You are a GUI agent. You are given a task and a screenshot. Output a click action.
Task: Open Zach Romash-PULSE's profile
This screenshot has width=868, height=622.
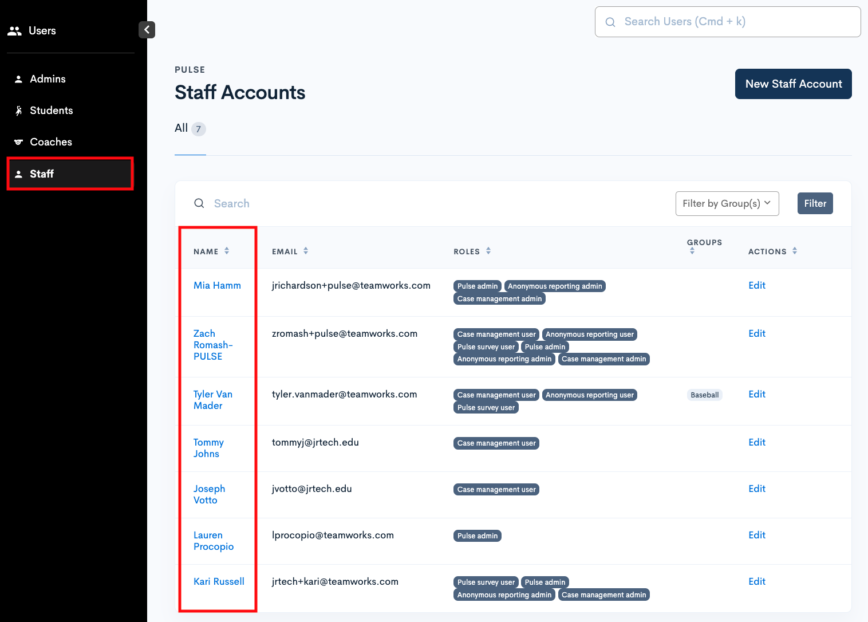(213, 345)
